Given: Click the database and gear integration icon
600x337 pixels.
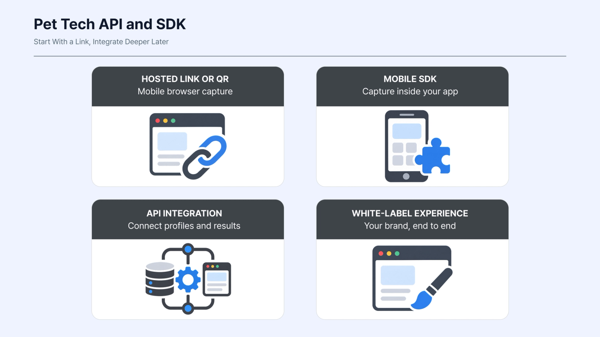Looking at the screenshot, I should [x=188, y=279].
